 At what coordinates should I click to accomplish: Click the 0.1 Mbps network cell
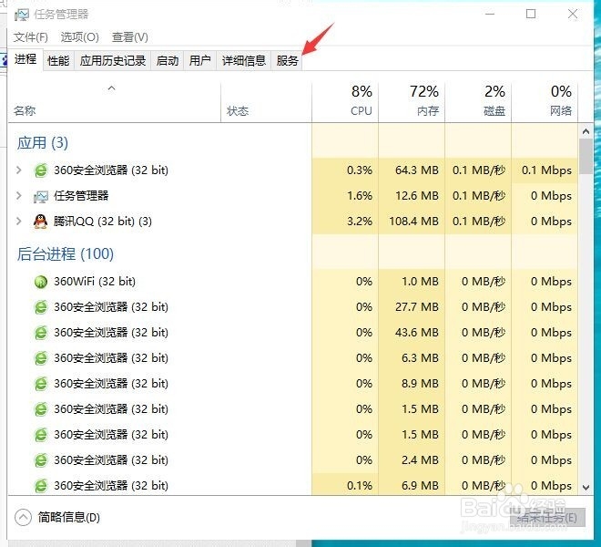coord(546,170)
